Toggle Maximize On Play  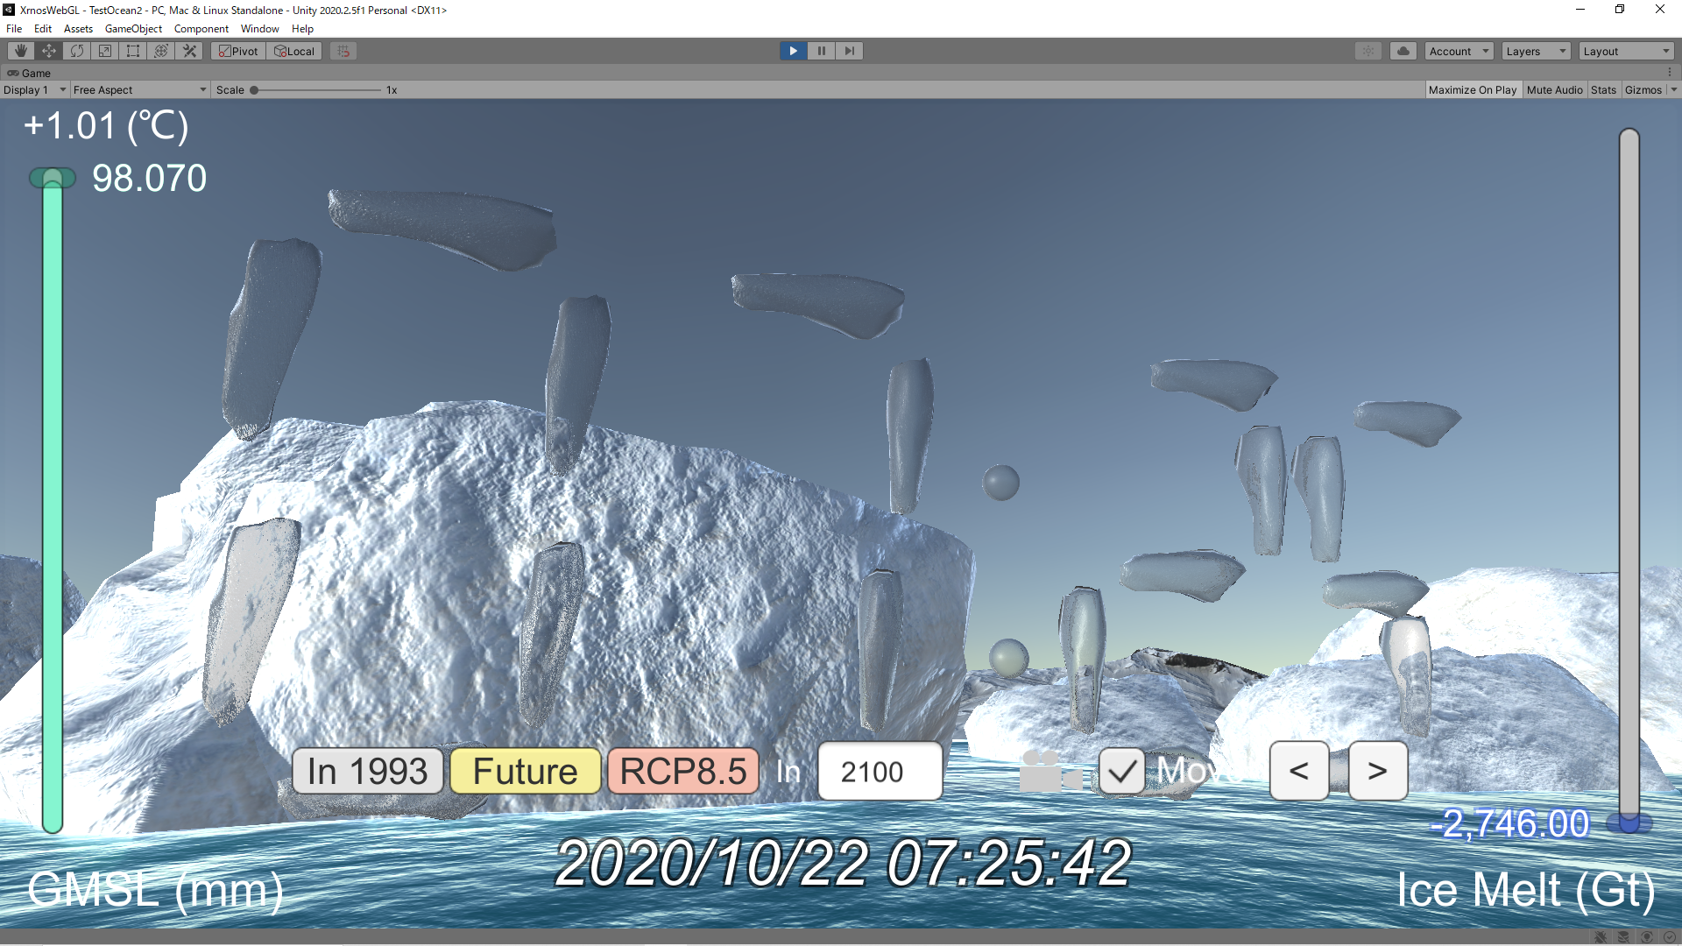(1472, 89)
